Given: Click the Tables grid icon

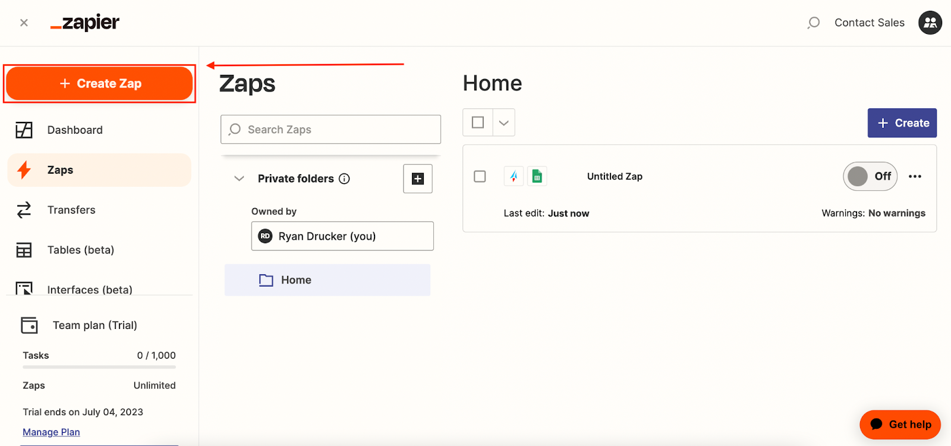Looking at the screenshot, I should 24,250.
